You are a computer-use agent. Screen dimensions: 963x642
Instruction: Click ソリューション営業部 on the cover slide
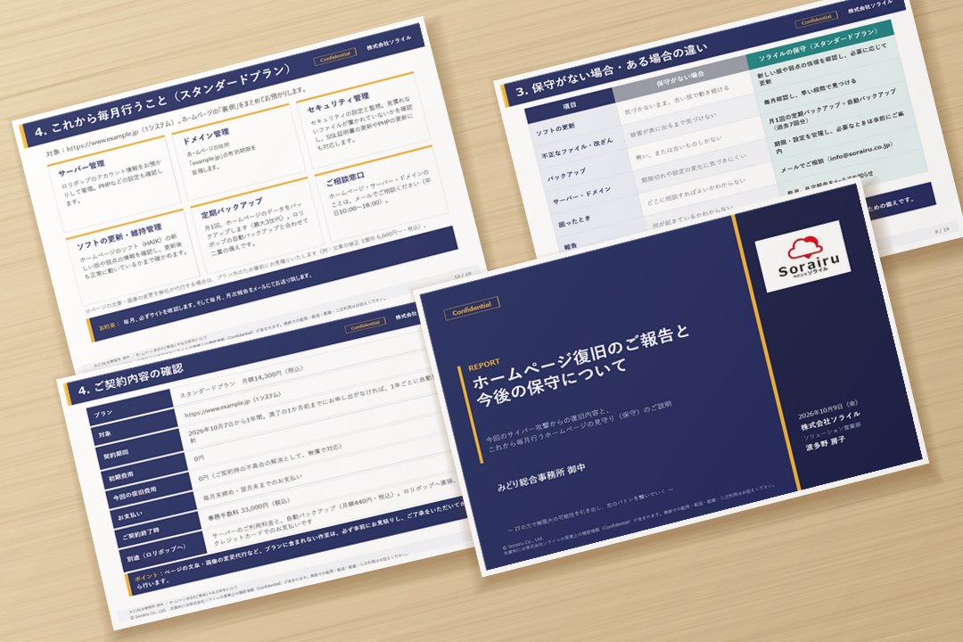point(832,431)
